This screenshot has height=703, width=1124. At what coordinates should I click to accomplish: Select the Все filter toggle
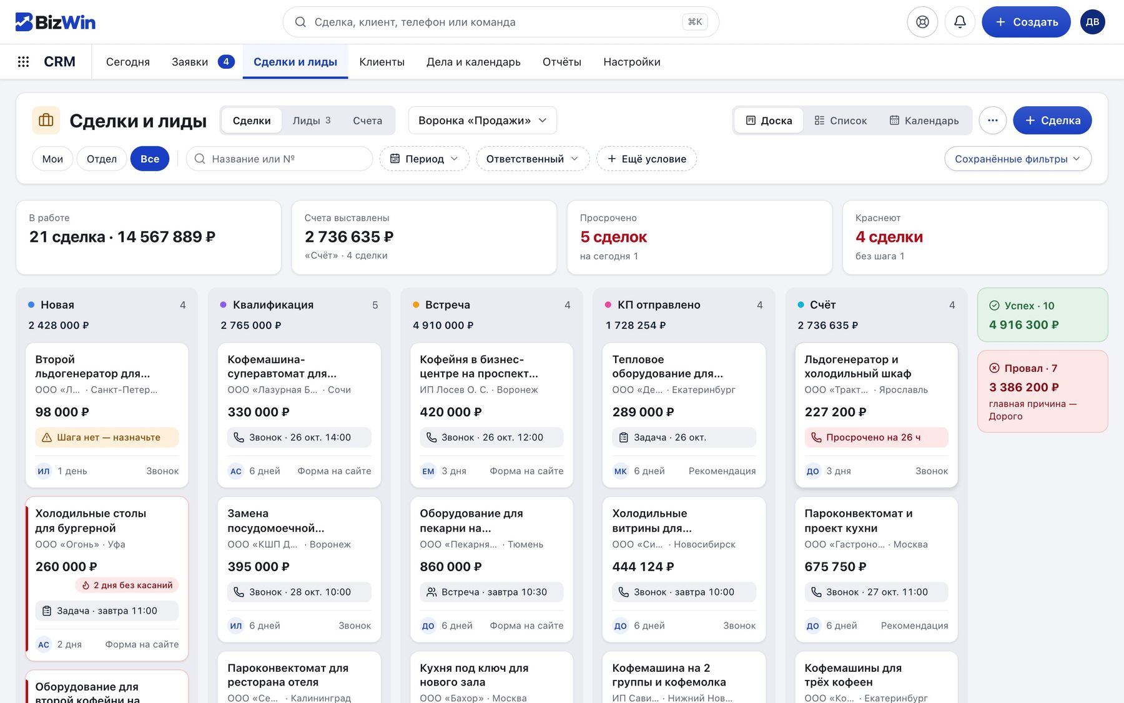click(x=150, y=159)
